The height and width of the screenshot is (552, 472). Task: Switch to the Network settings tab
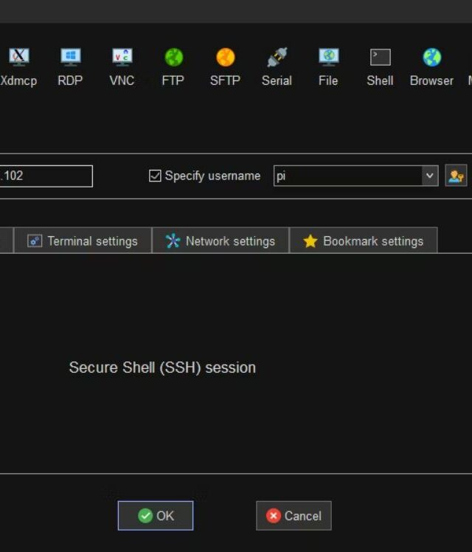click(221, 241)
